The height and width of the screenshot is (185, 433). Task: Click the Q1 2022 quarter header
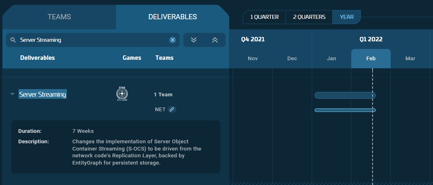371,39
